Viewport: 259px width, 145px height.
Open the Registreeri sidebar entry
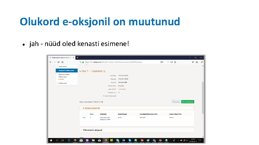click(x=64, y=75)
